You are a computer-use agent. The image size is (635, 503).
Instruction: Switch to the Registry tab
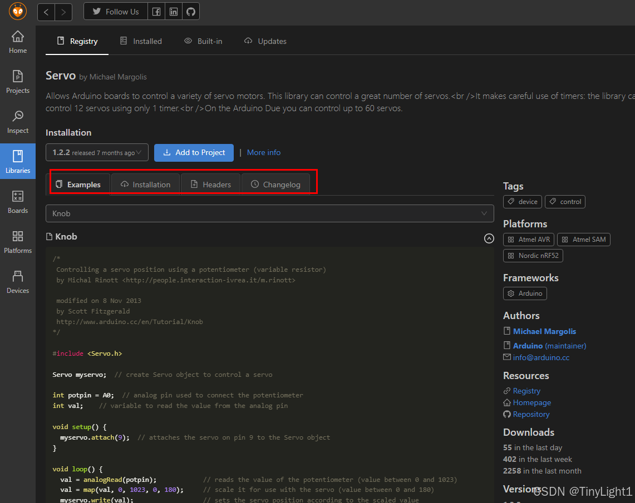(x=77, y=41)
